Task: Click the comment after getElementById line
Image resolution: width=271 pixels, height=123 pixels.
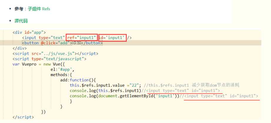Action: click(x=219, y=96)
